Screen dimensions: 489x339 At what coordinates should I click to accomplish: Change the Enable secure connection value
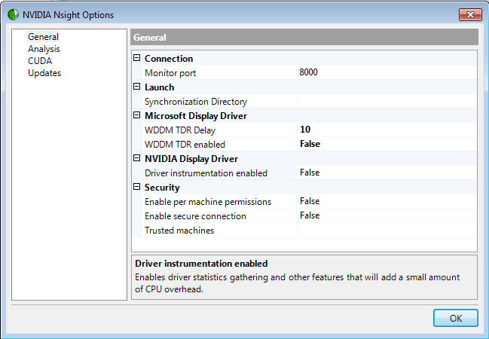386,216
